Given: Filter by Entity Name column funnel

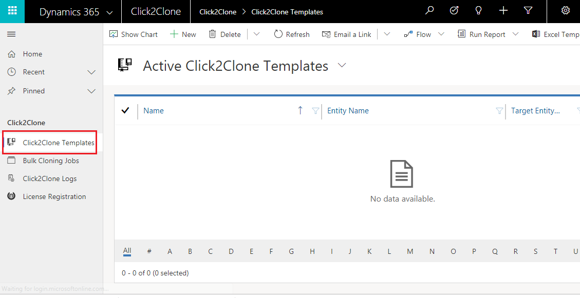Looking at the screenshot, I should [499, 111].
